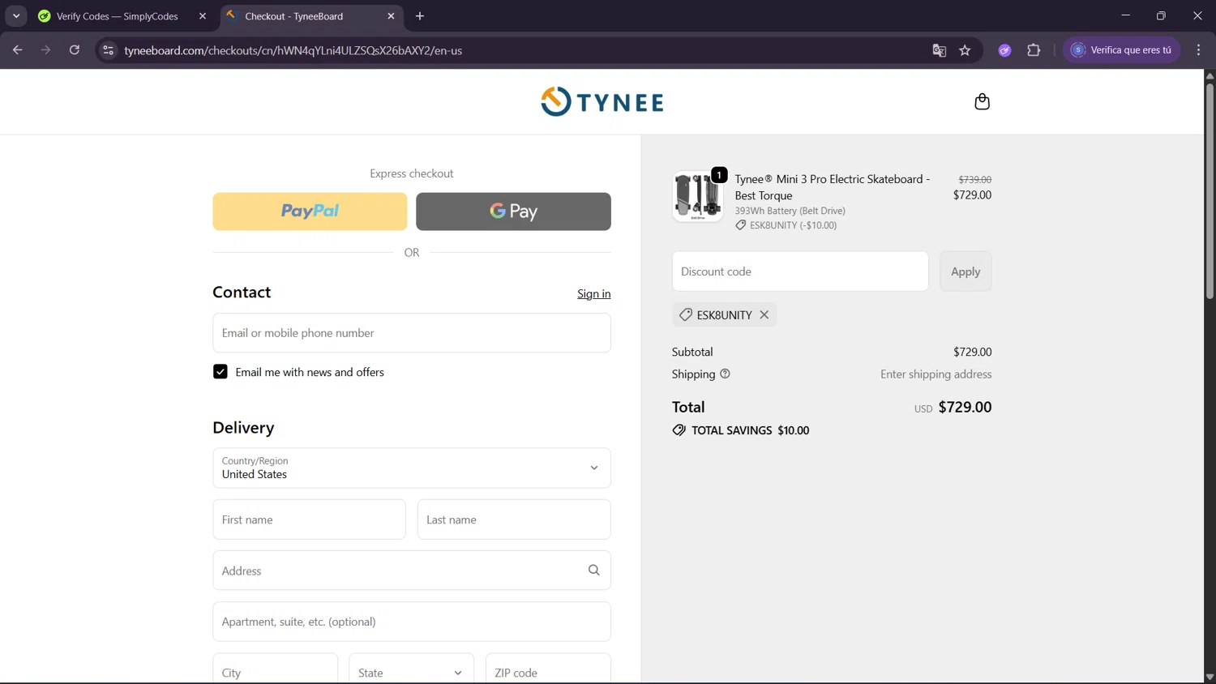Click the Verifica que eres tú profile button
This screenshot has width=1216, height=684.
[1122, 50]
